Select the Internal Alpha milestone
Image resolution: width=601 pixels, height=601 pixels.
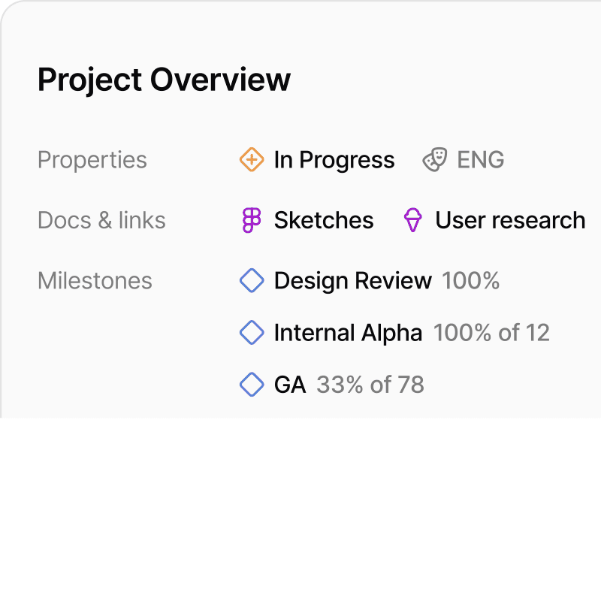(348, 333)
